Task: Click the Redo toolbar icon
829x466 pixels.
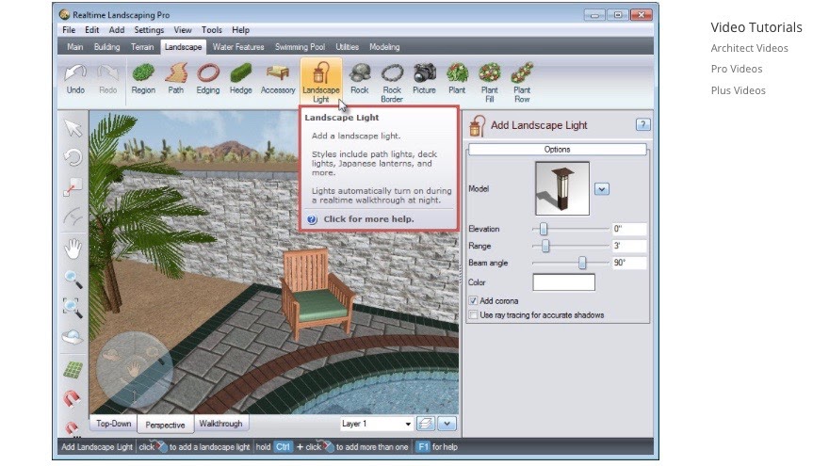Action: [107, 79]
